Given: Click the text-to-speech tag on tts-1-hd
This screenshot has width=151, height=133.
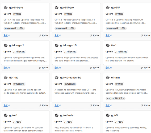Looking at the screenshot, I should point(19,84).
